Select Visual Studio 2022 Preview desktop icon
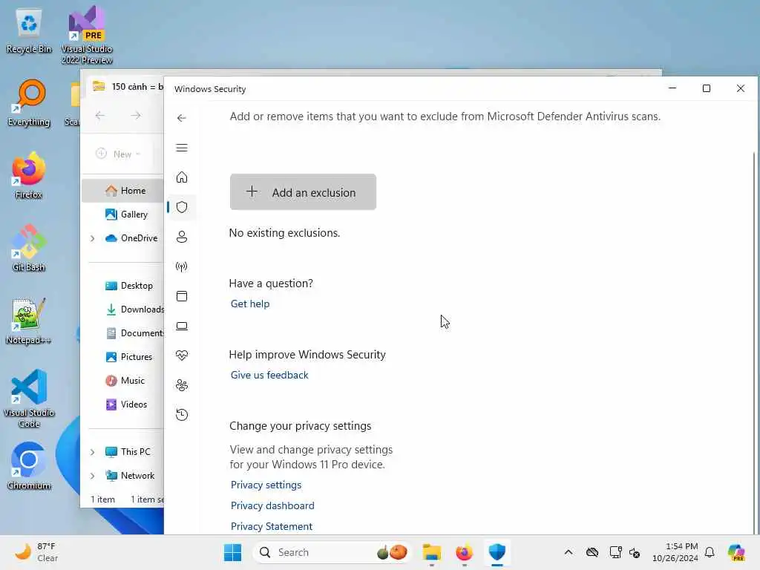Image resolution: width=760 pixels, height=570 pixels. click(87, 35)
